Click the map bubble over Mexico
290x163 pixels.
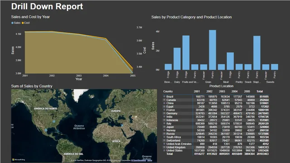(46, 130)
